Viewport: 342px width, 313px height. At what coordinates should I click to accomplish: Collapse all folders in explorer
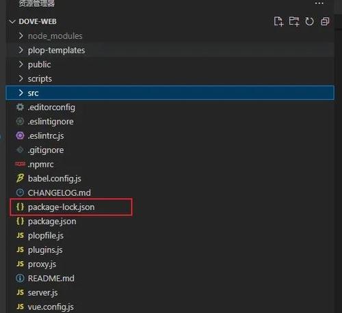point(325,22)
